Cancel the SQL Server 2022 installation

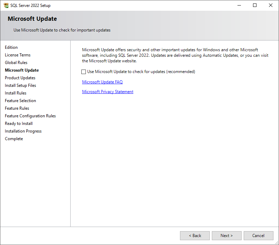[x=258, y=235]
